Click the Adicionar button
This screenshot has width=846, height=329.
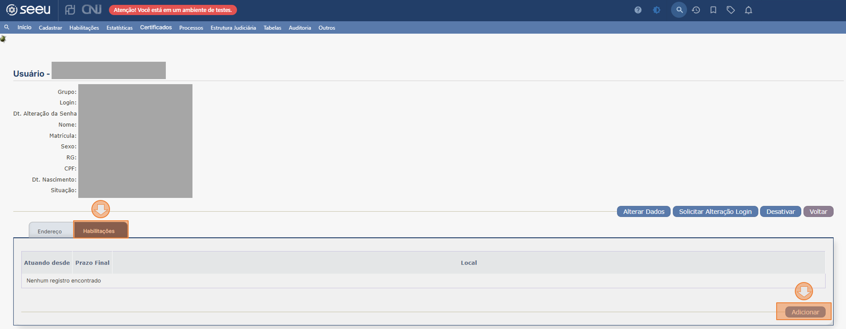805,312
